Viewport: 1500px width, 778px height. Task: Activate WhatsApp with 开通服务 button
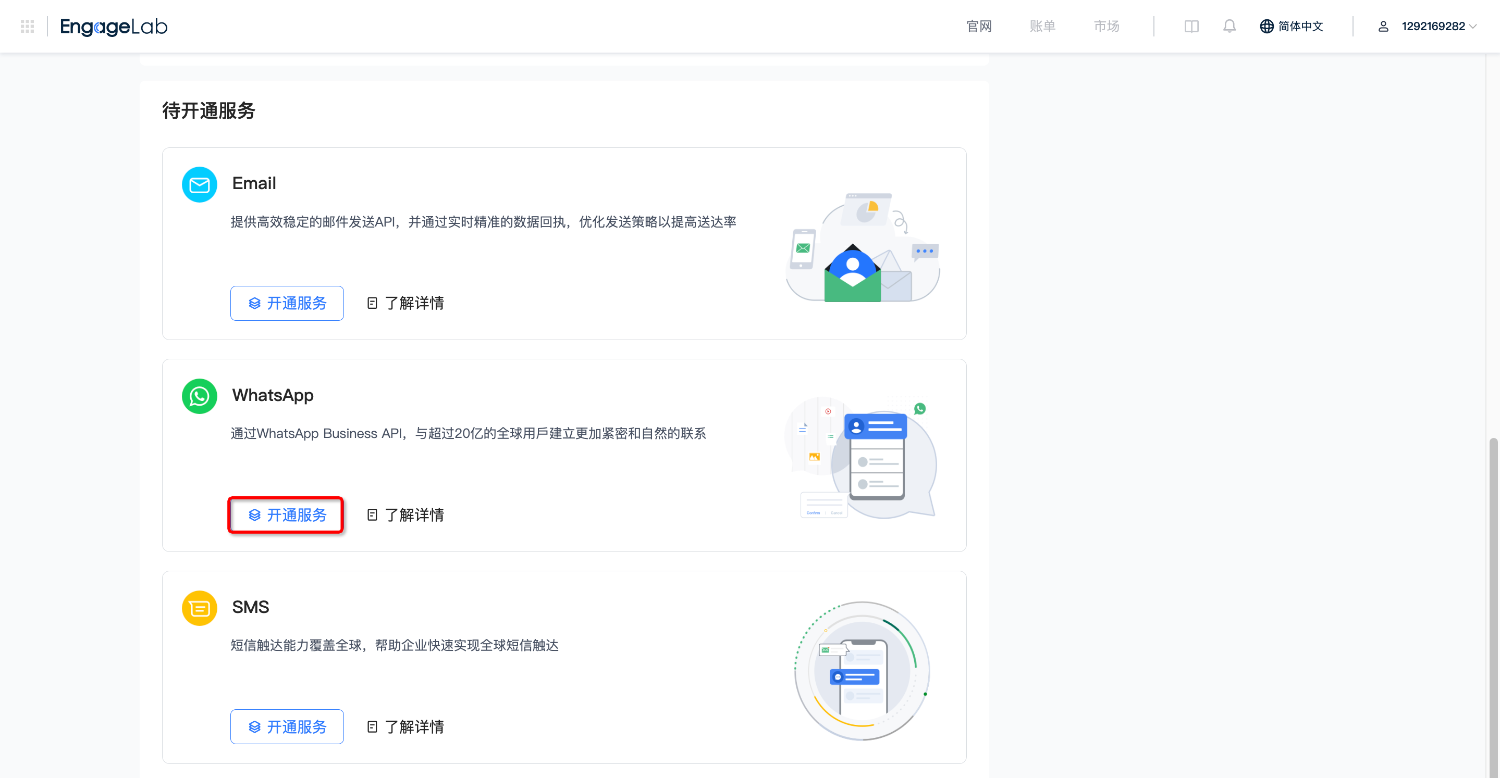click(287, 515)
